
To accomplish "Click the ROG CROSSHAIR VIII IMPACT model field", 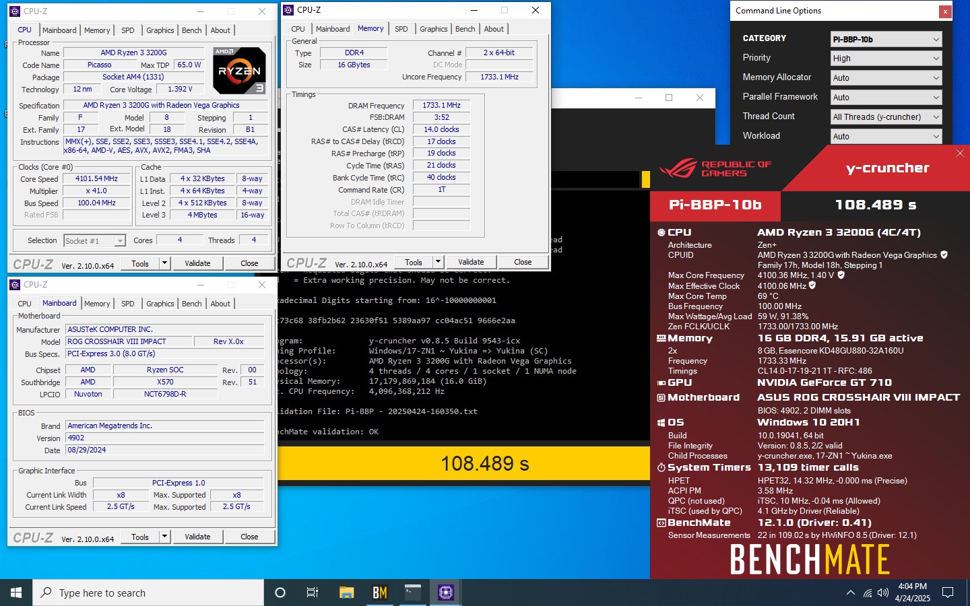I will click(129, 341).
